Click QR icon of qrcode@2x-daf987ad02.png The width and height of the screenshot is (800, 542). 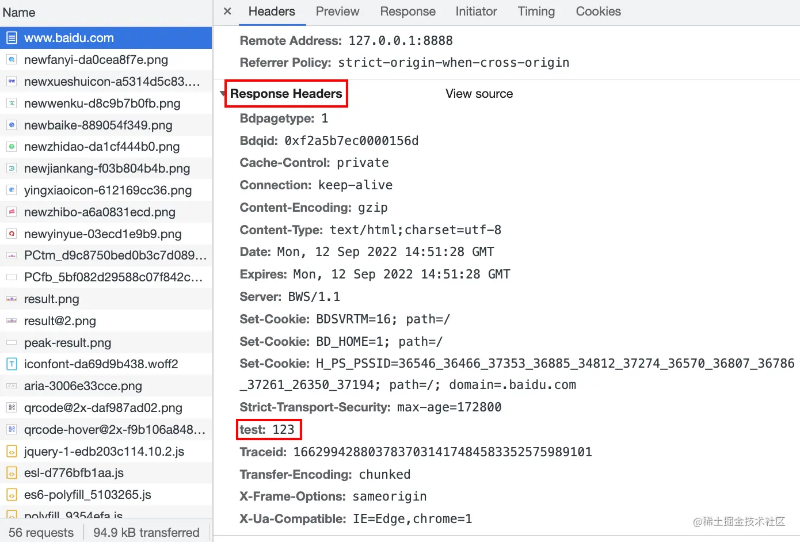point(12,408)
